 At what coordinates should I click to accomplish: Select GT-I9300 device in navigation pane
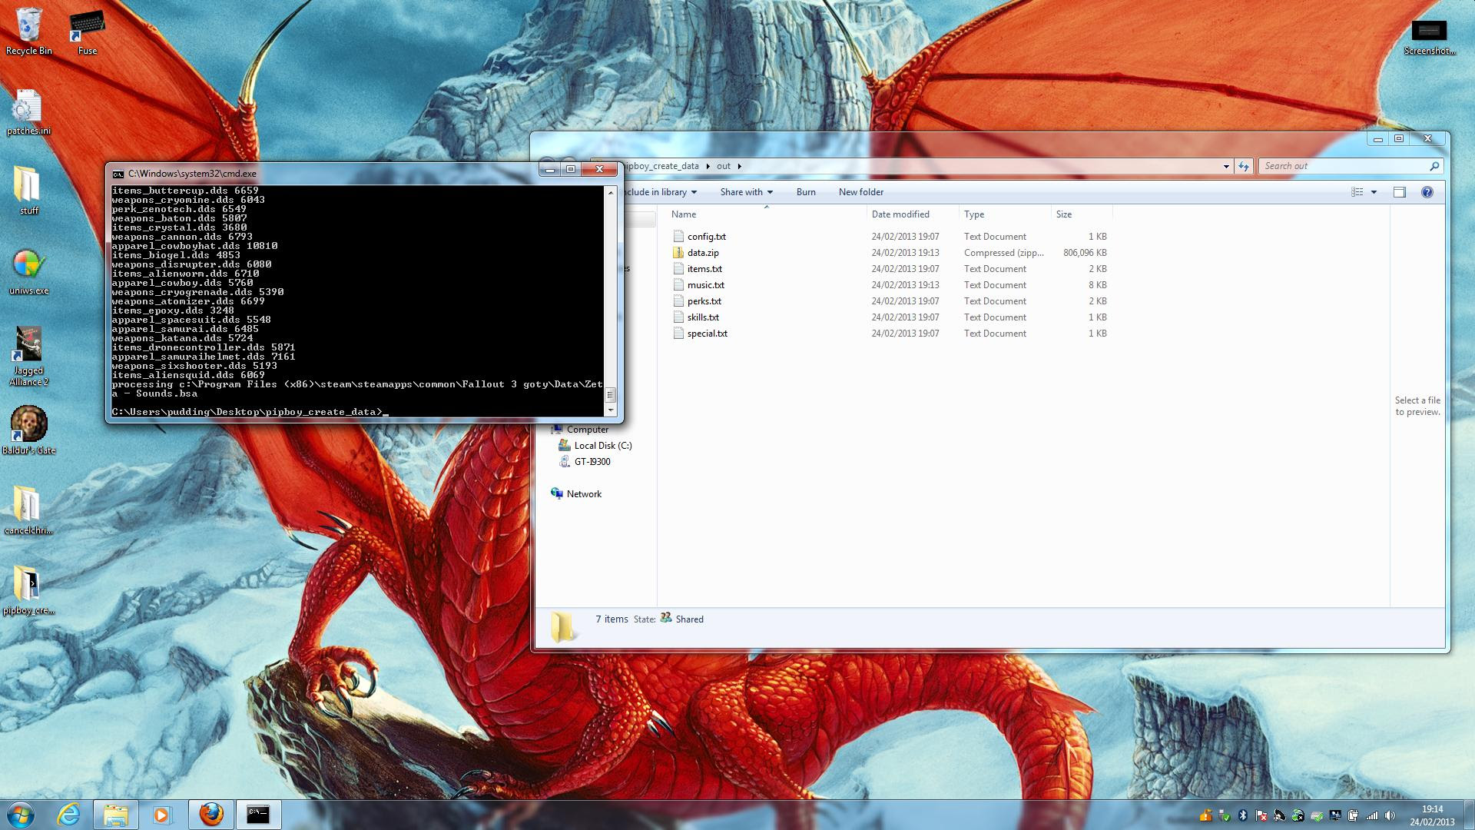click(x=584, y=462)
